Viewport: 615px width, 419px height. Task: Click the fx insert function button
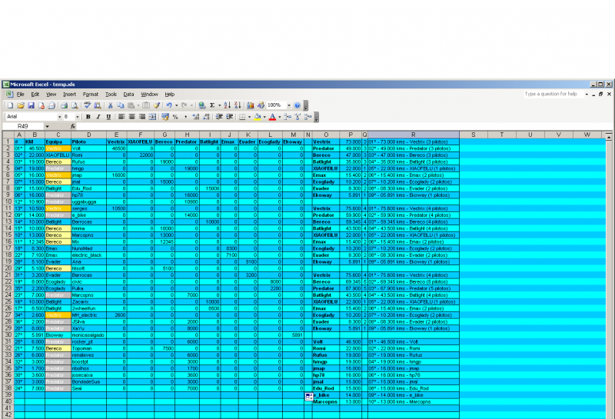[x=73, y=126]
